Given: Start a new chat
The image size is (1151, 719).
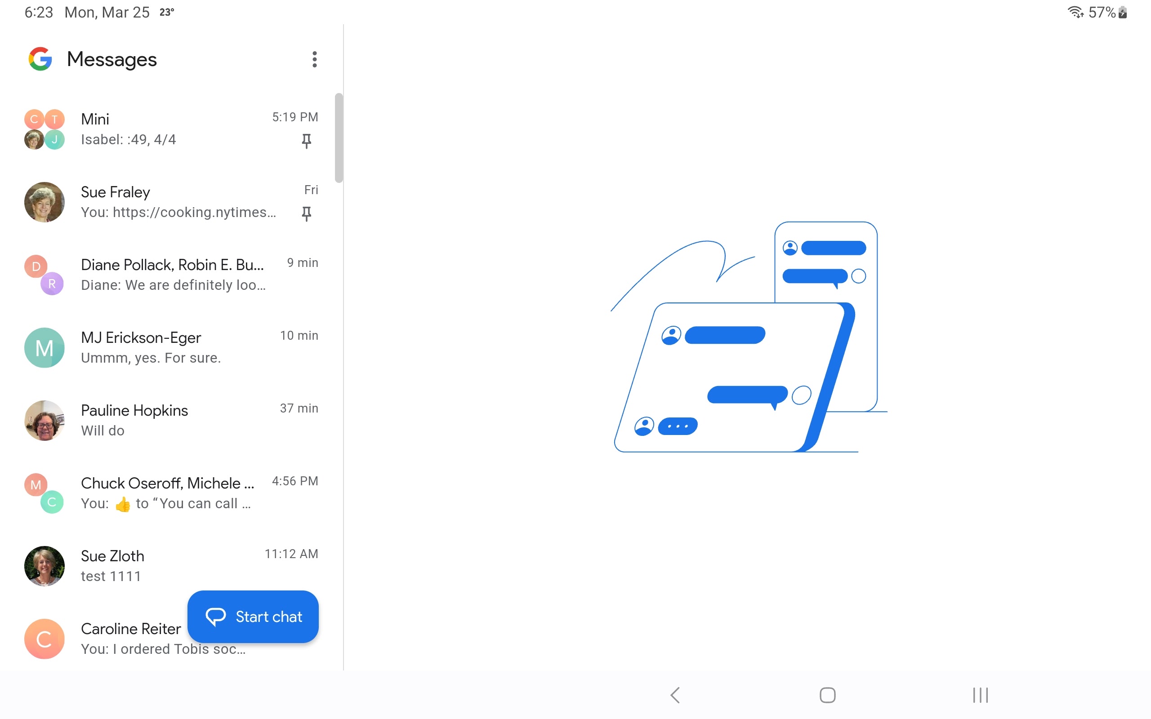Looking at the screenshot, I should click(x=253, y=617).
